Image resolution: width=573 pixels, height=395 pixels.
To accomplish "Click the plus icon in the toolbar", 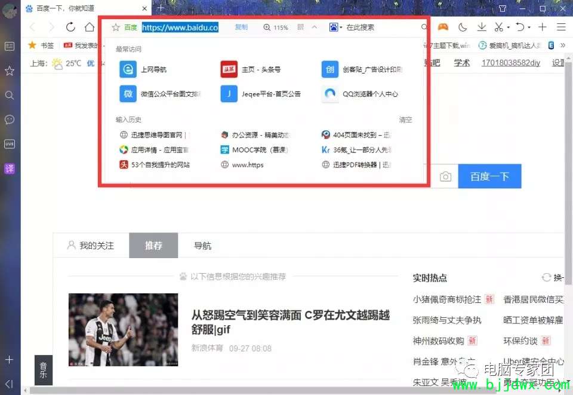I will tap(543, 27).
